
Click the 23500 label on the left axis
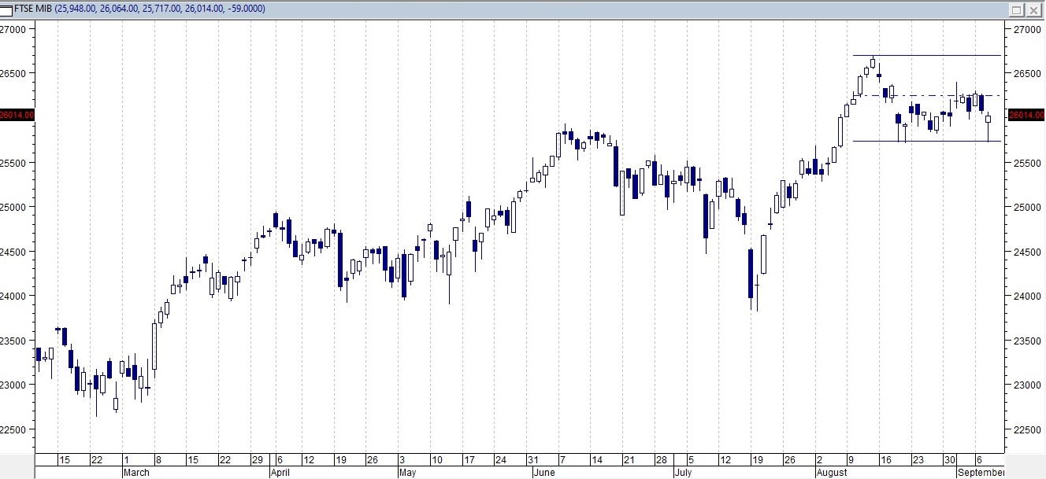point(14,341)
